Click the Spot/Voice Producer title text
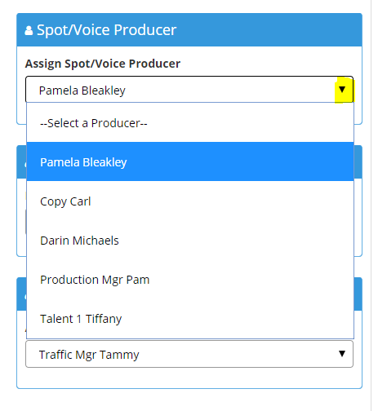 106,30
